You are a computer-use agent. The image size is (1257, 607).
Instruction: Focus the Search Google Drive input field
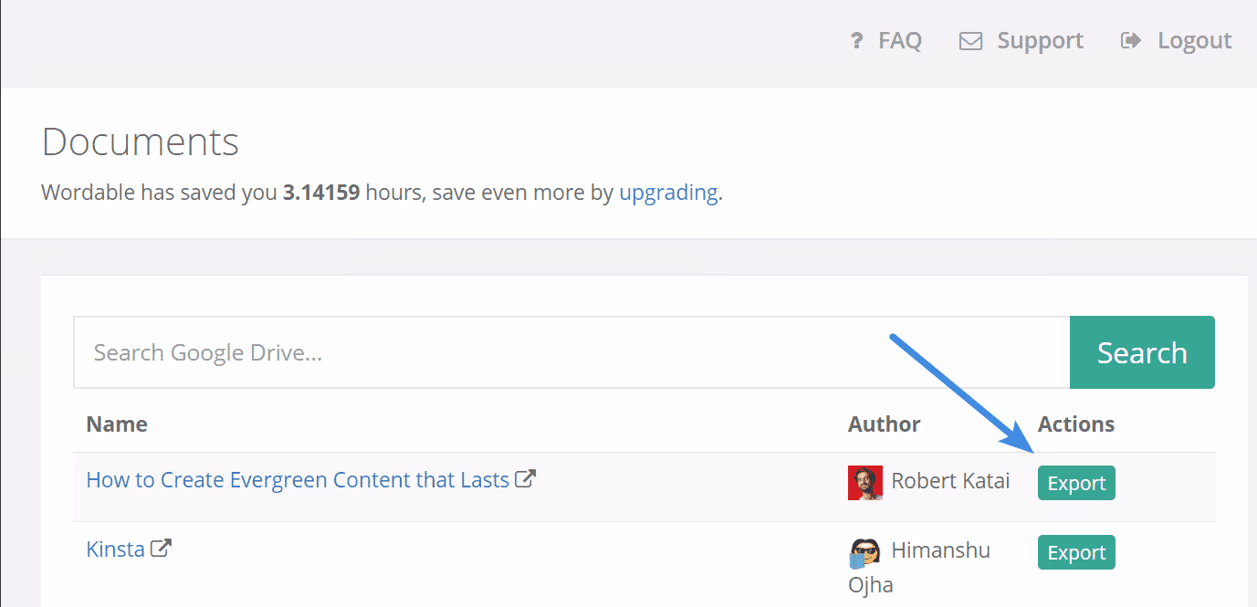click(x=571, y=352)
